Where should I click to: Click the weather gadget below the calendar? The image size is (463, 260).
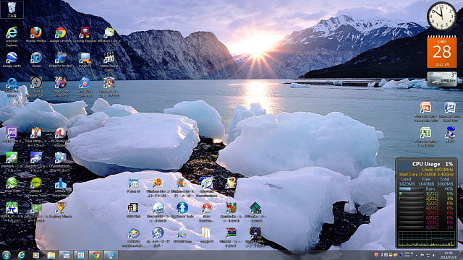[442, 79]
